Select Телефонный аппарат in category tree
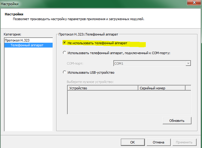The height and width of the screenshot is (148, 202). [27, 45]
